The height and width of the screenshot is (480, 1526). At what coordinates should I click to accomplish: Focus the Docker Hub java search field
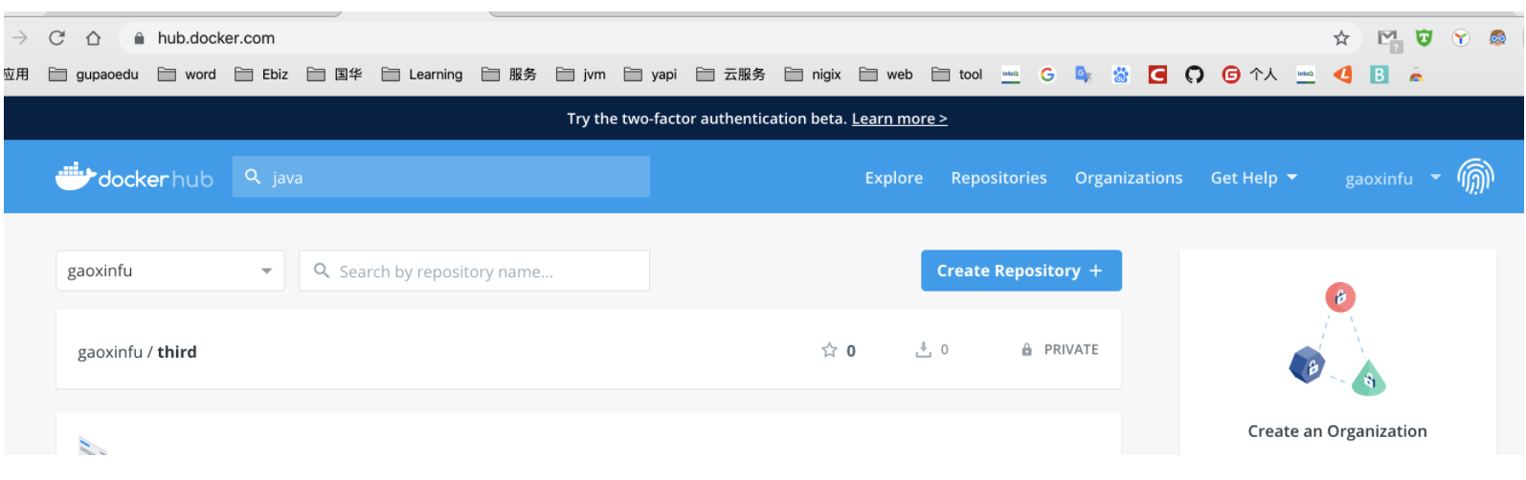coord(441,177)
